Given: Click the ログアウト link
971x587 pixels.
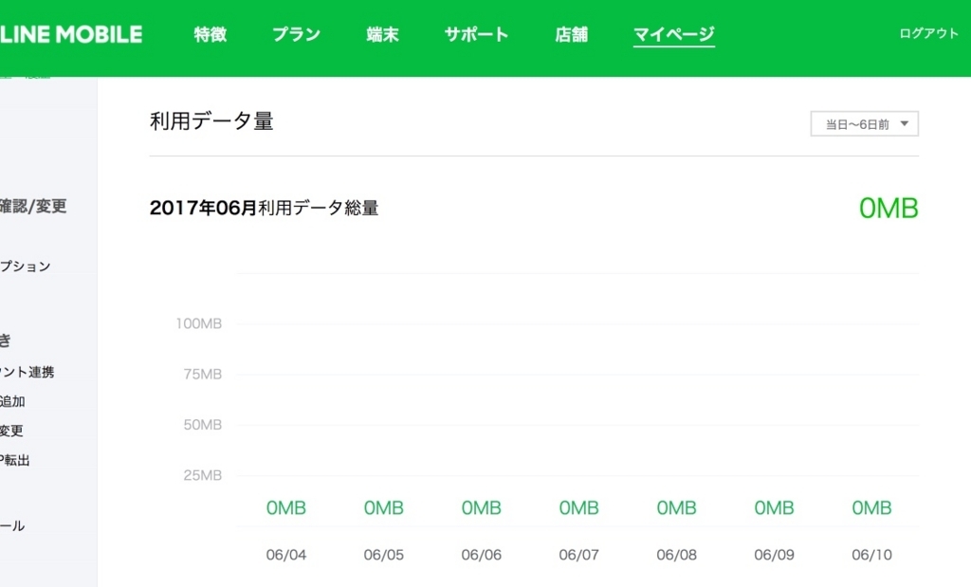Looking at the screenshot, I should 928,32.
